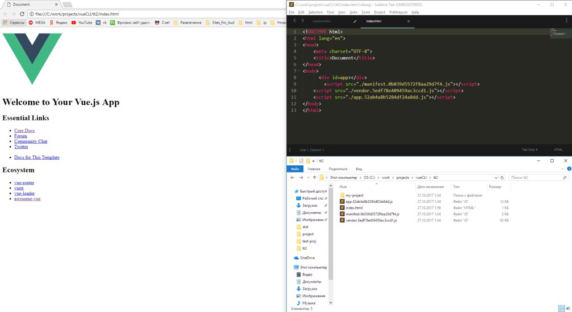This screenshot has height=312, width=572.
Task: Open Sublime Text Goto menu
Action: [x=353, y=12]
